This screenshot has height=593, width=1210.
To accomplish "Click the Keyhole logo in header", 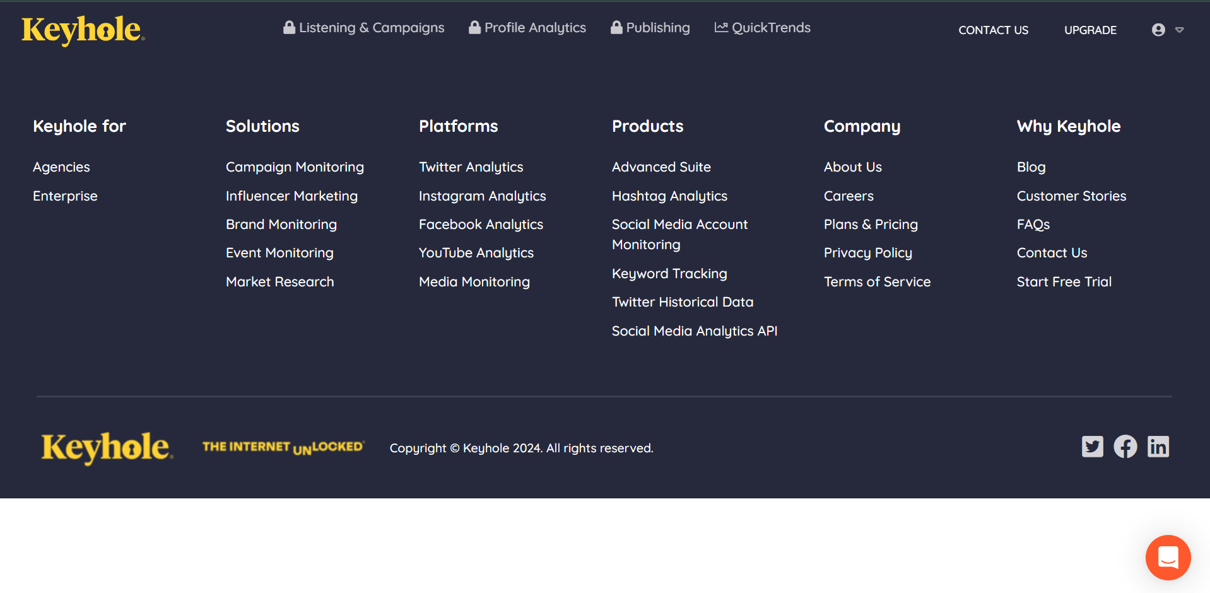I will pos(83,30).
